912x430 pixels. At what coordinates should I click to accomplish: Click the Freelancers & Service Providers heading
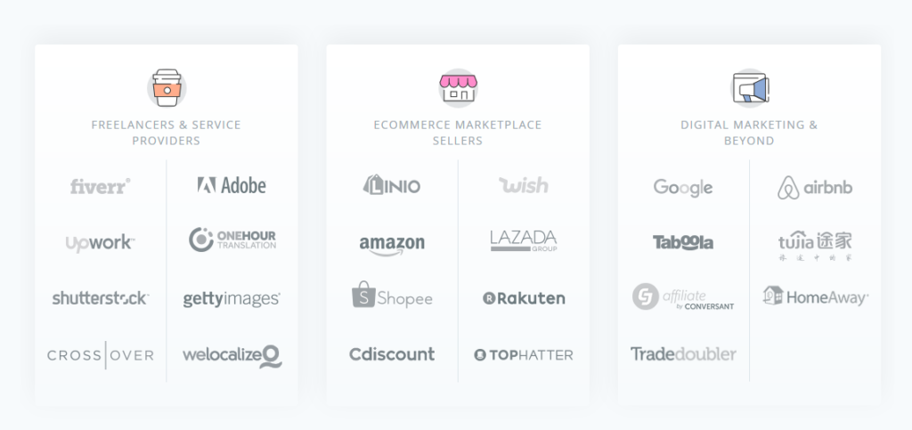coord(167,133)
